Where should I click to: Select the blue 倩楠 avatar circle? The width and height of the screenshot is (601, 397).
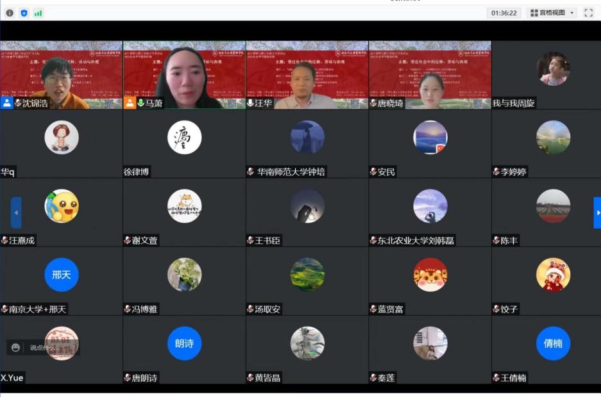553,343
